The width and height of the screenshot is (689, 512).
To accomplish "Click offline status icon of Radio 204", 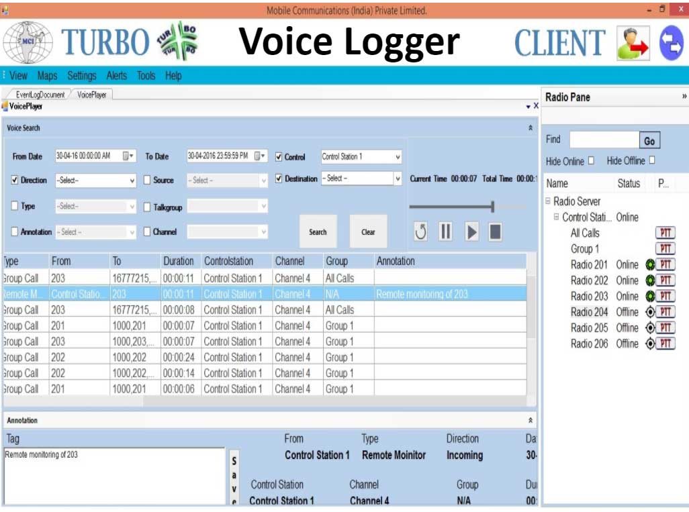I will (x=650, y=312).
